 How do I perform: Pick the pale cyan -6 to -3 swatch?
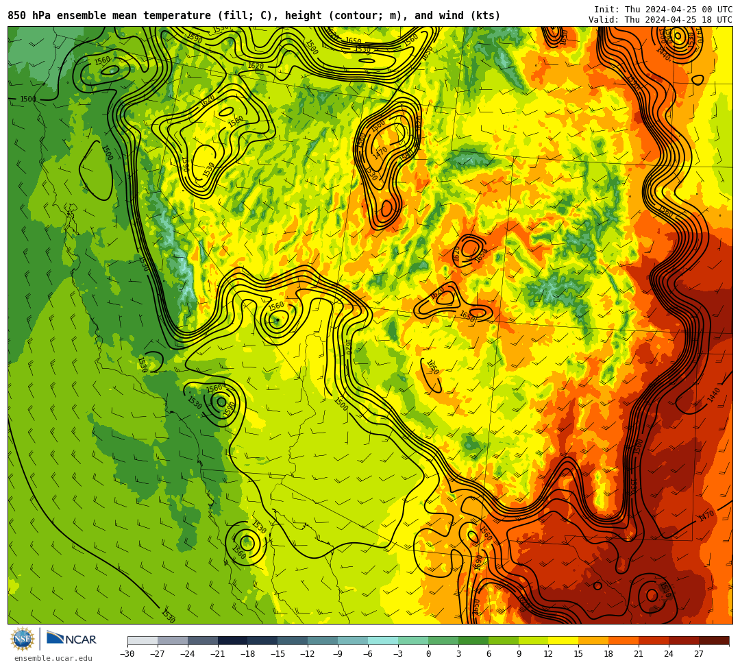pyautogui.click(x=383, y=640)
